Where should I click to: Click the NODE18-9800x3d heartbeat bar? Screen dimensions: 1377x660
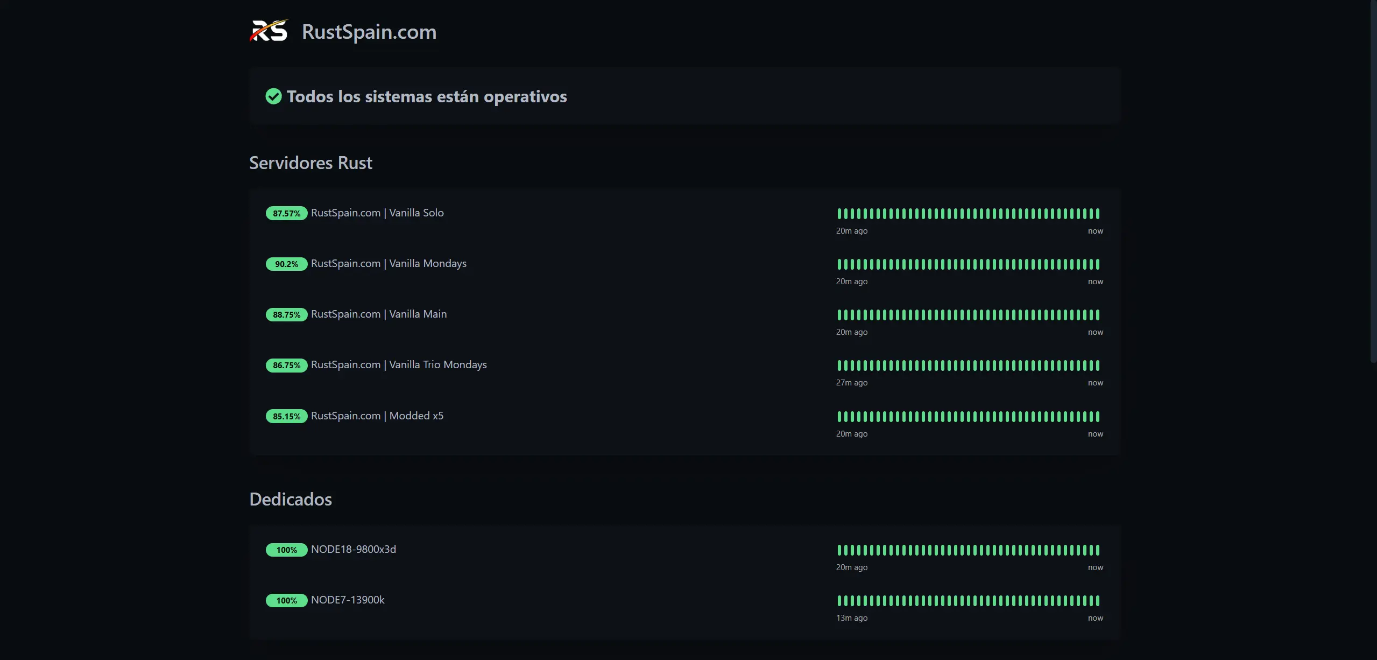(x=969, y=550)
